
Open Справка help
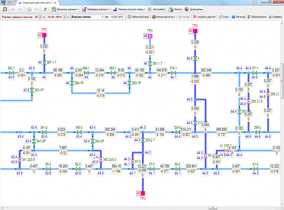[x=275, y=17]
